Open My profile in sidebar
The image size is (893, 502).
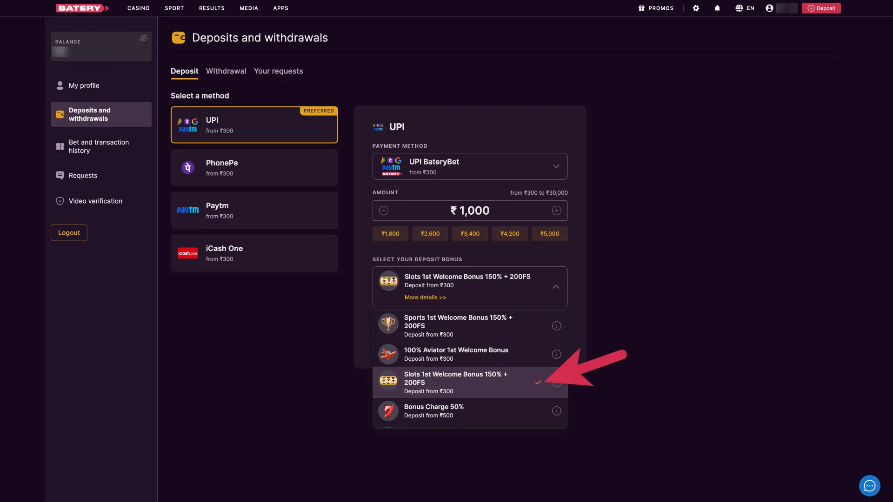coord(101,86)
